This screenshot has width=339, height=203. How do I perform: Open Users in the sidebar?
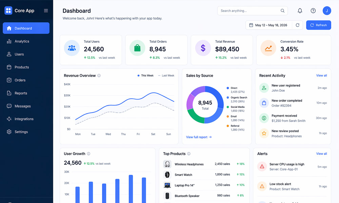click(x=26, y=54)
